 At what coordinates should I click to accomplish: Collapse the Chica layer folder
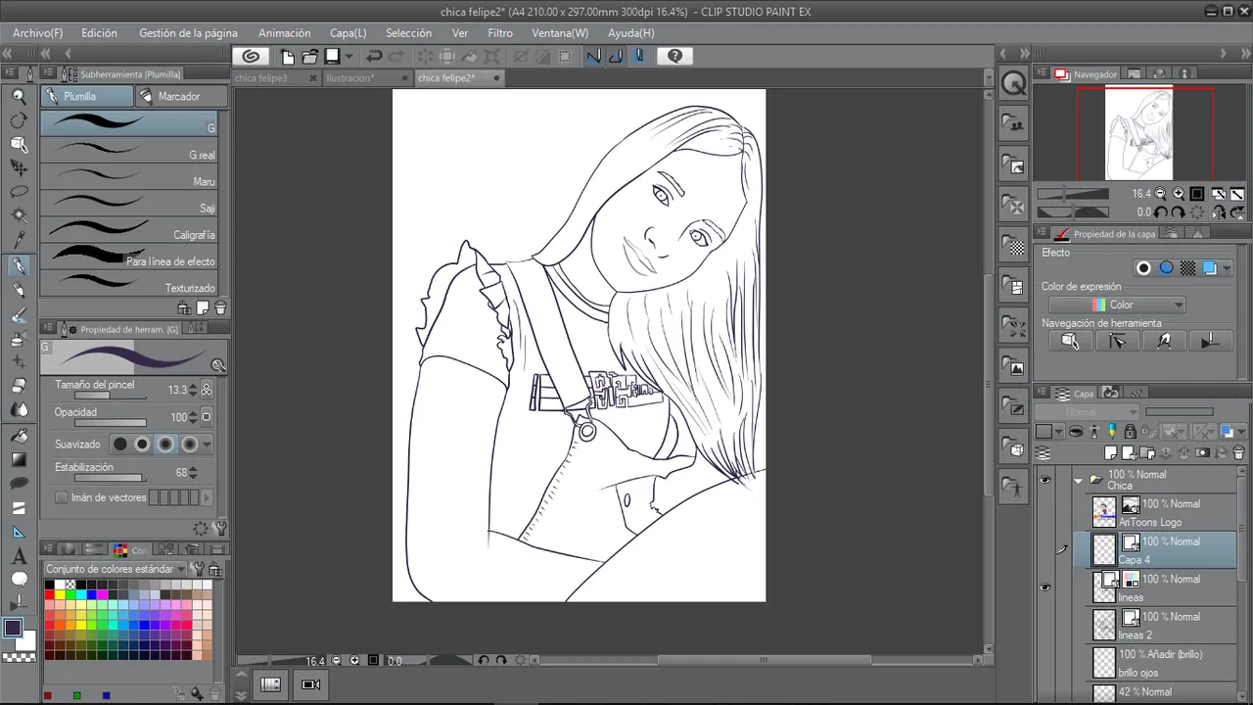coord(1079,480)
